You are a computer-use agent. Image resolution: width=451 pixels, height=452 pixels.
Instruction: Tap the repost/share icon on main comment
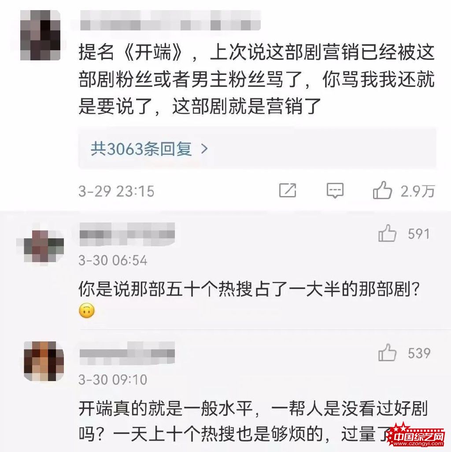(x=288, y=190)
